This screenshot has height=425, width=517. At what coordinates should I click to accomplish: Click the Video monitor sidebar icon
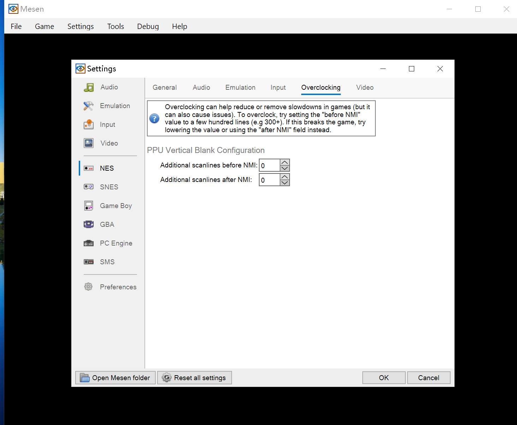tap(89, 143)
